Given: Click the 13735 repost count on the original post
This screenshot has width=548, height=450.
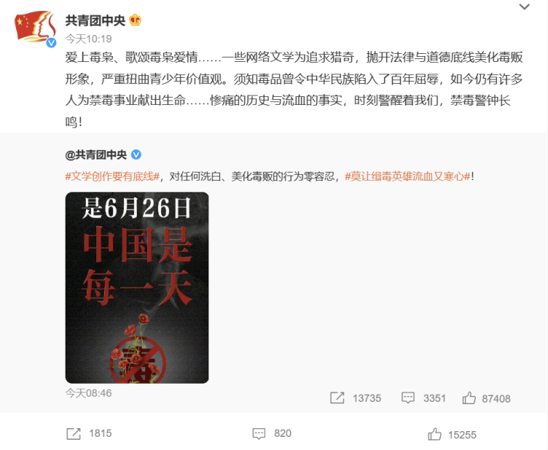Looking at the screenshot, I should (367, 398).
